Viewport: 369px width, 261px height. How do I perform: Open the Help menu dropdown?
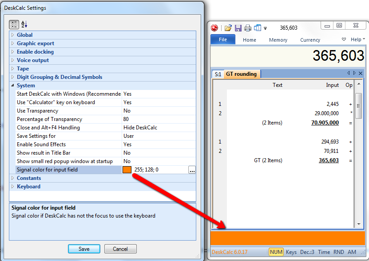(358, 39)
